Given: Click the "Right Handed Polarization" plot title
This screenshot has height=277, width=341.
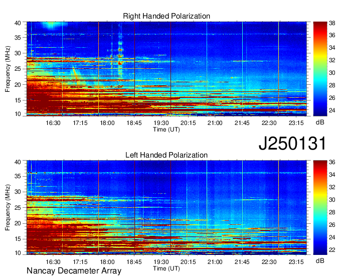Looking at the screenshot, I should pos(166,16).
